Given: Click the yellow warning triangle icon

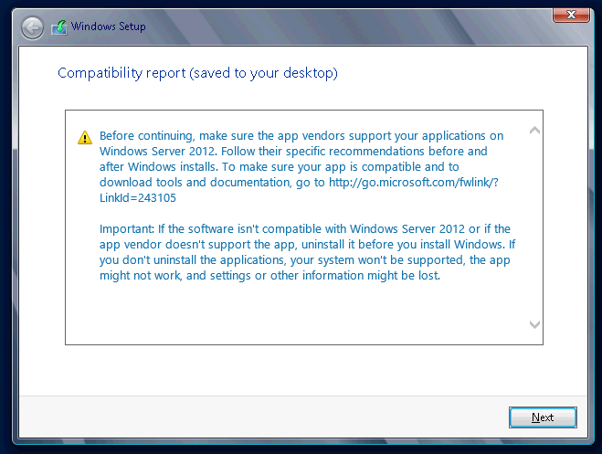Looking at the screenshot, I should 85,137.
